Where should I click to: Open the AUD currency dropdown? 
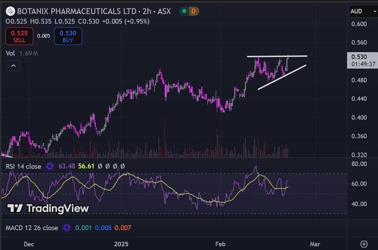363,11
